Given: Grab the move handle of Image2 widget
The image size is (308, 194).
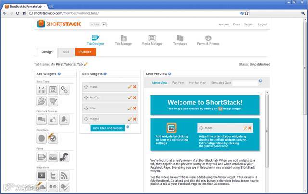Looking at the screenshot, I should point(86,119).
